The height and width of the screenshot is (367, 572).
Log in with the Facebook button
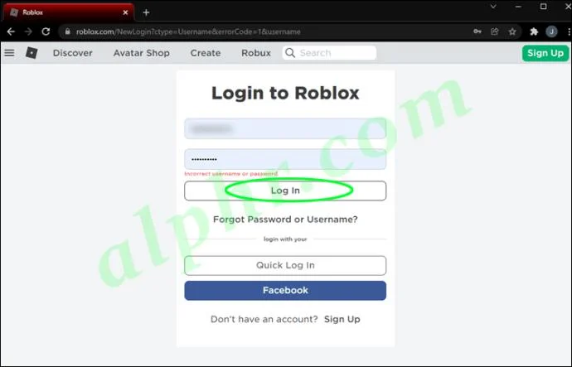coord(285,291)
